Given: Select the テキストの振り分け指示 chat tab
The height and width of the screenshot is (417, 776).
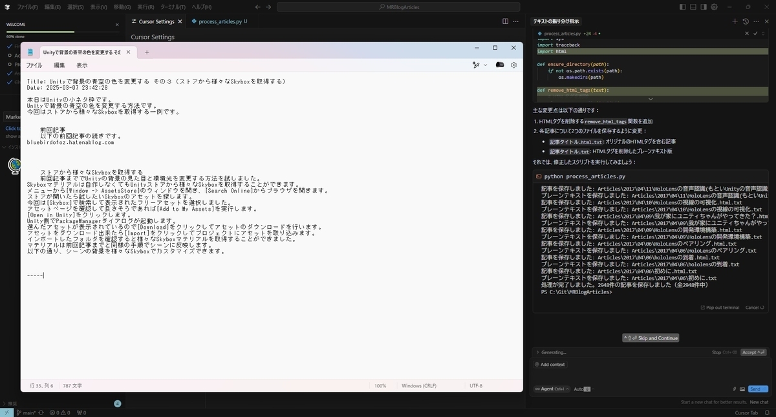Looking at the screenshot, I should coord(556,21).
